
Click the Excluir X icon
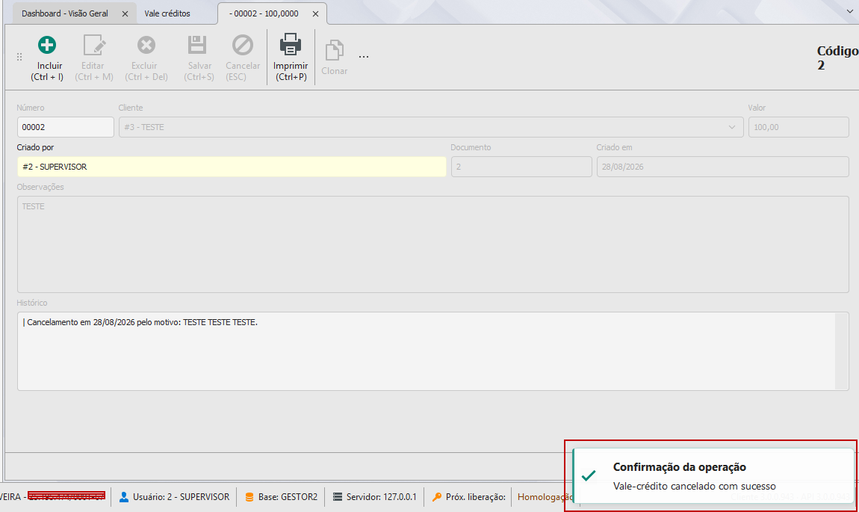click(146, 45)
